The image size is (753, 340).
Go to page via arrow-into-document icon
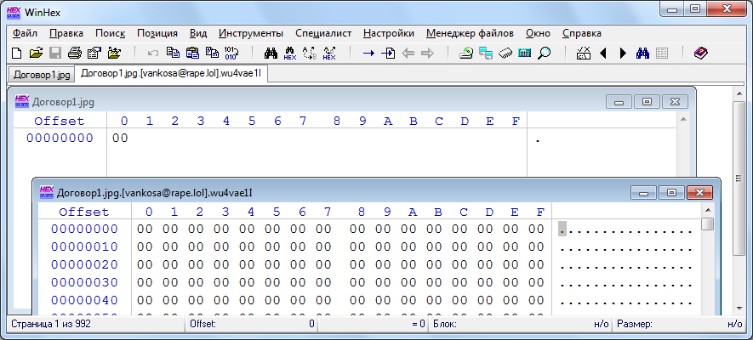388,54
